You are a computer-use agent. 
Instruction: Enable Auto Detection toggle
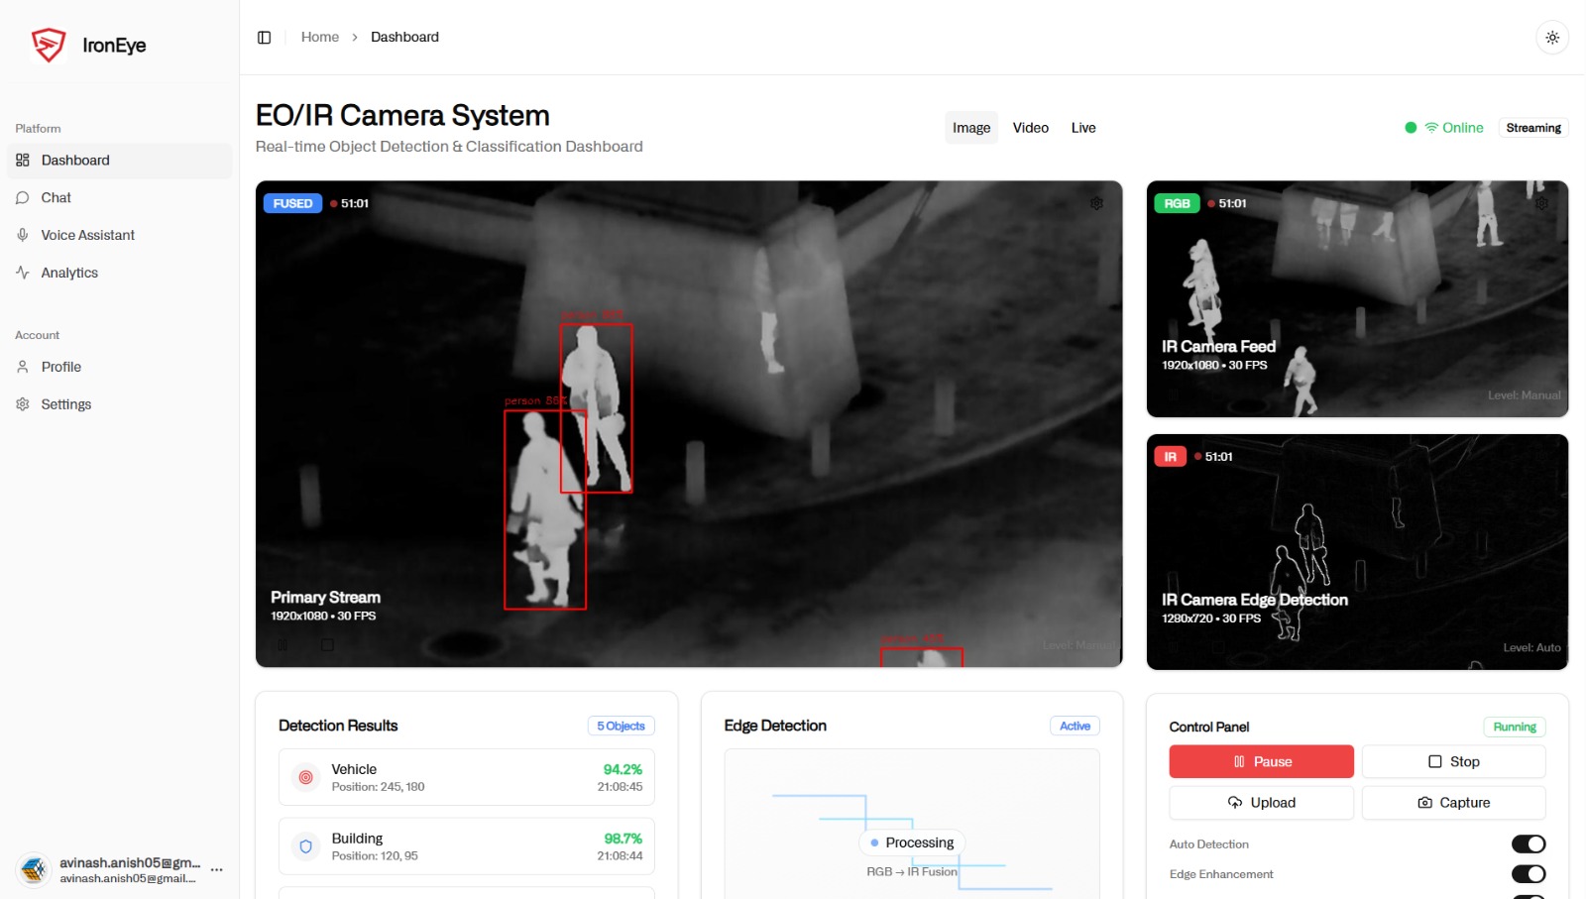pyautogui.click(x=1528, y=843)
